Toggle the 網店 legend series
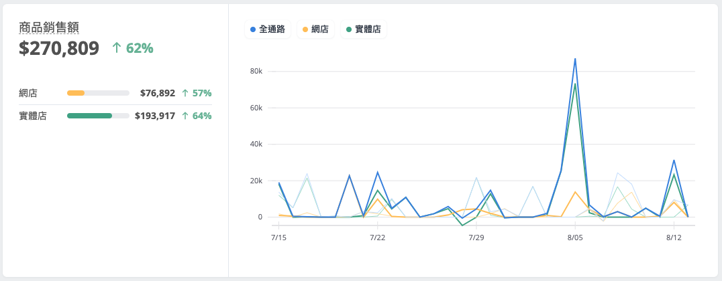722x281 pixels. [315, 29]
